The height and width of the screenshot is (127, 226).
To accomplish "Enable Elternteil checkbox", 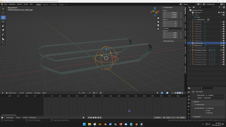I will (x=206, y=113).
